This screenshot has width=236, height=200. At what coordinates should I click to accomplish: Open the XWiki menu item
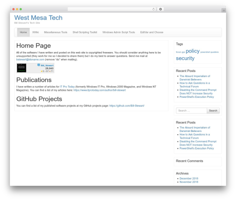(35, 32)
